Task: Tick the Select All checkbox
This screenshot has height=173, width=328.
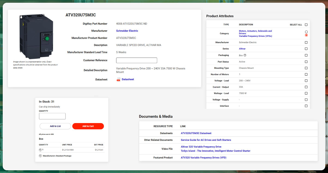Action: 306,25
